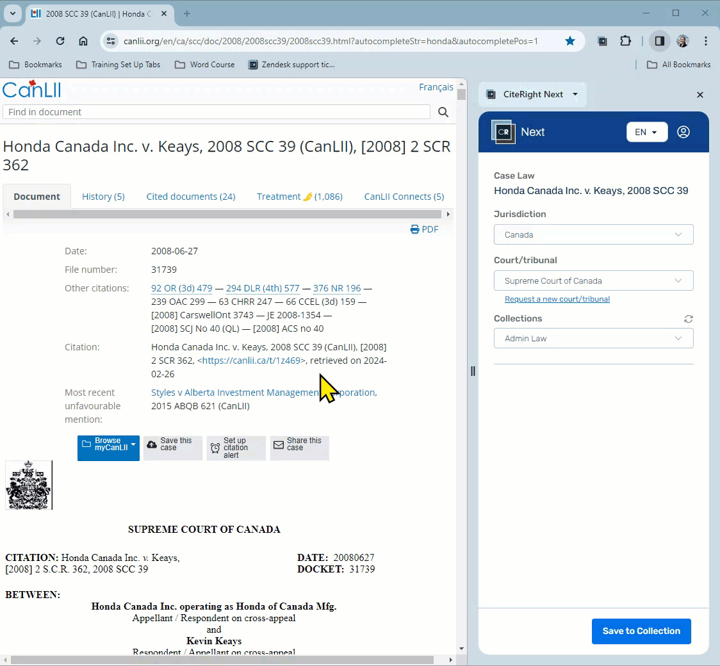Click Set up citation alert

(236, 448)
